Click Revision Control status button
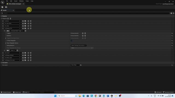Screen dimensions: 175x98 168,92
